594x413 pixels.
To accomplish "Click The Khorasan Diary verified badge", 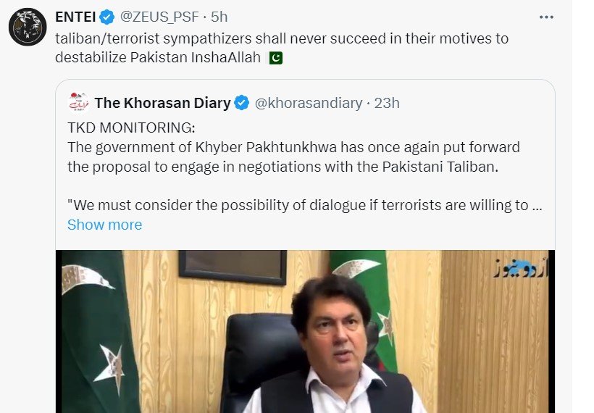I will [x=241, y=103].
